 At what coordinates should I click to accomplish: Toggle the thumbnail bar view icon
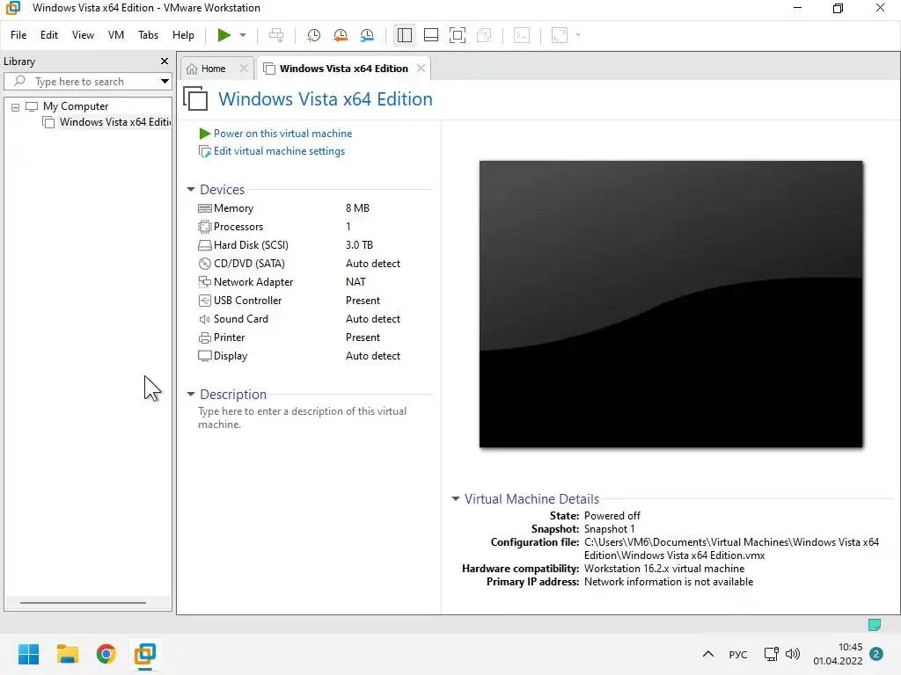[x=431, y=35]
